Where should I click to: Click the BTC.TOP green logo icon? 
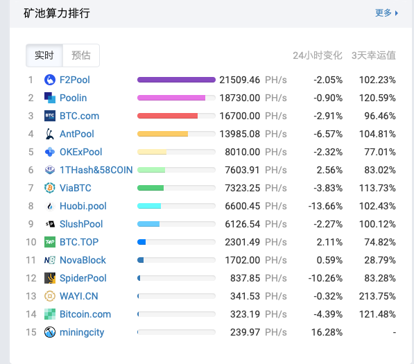[x=50, y=242]
